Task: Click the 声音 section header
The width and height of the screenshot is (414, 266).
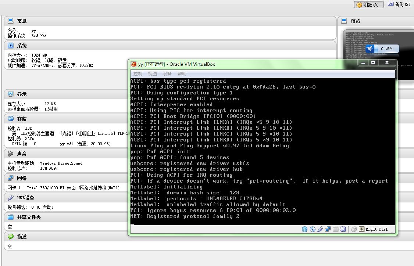Action: coord(22,154)
